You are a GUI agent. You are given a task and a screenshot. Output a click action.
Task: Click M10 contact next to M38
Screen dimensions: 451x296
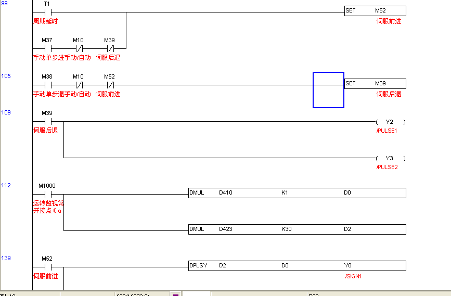(x=79, y=85)
